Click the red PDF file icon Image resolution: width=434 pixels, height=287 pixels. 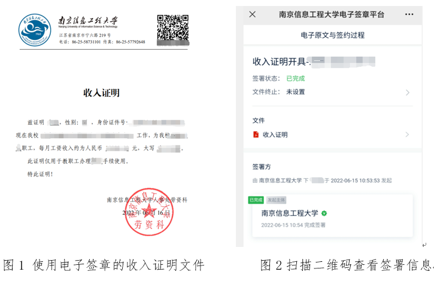tap(256, 135)
